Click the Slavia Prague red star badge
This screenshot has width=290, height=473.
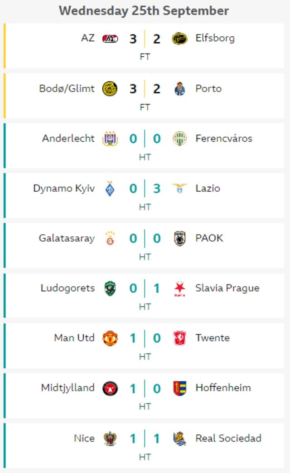(x=179, y=289)
